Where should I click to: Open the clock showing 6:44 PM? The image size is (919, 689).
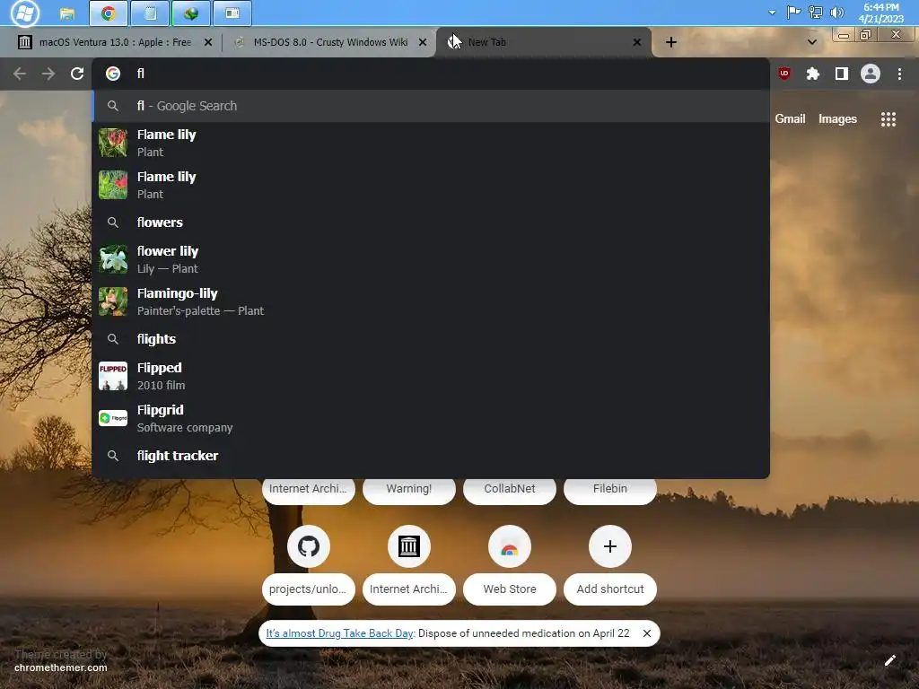point(881,13)
